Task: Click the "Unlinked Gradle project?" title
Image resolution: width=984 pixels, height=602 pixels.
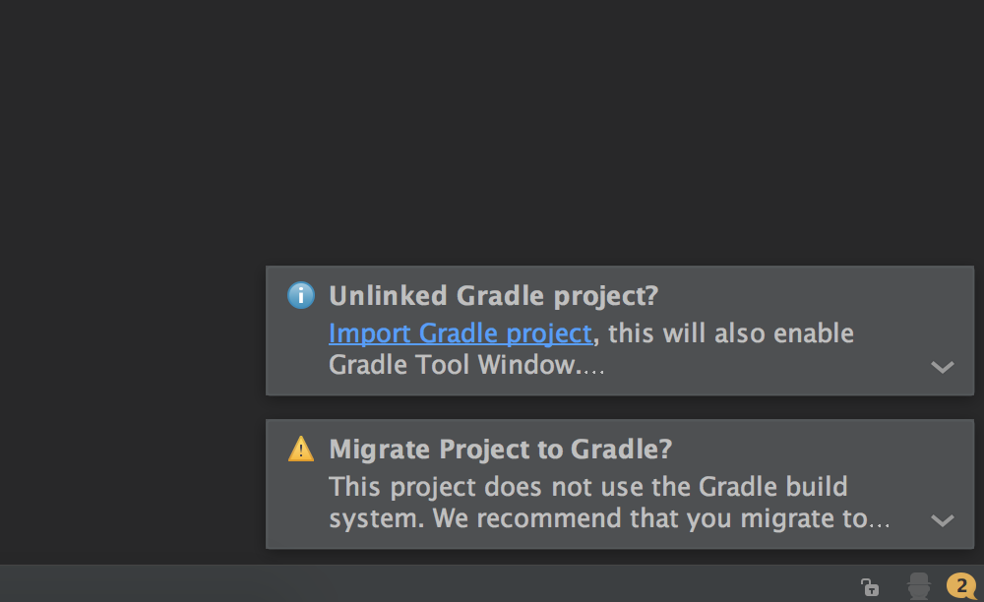Action: 493,295
